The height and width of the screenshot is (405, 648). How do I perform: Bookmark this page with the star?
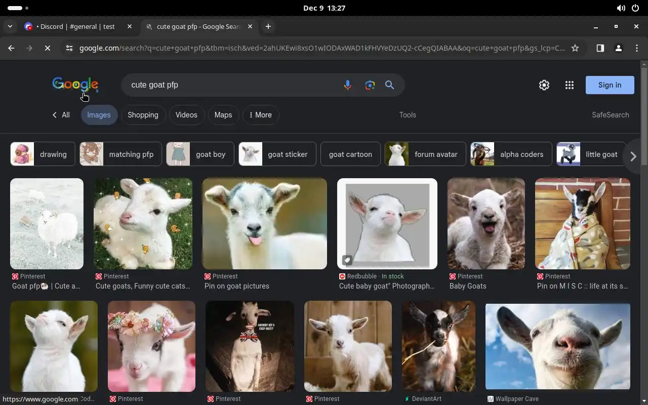575,48
